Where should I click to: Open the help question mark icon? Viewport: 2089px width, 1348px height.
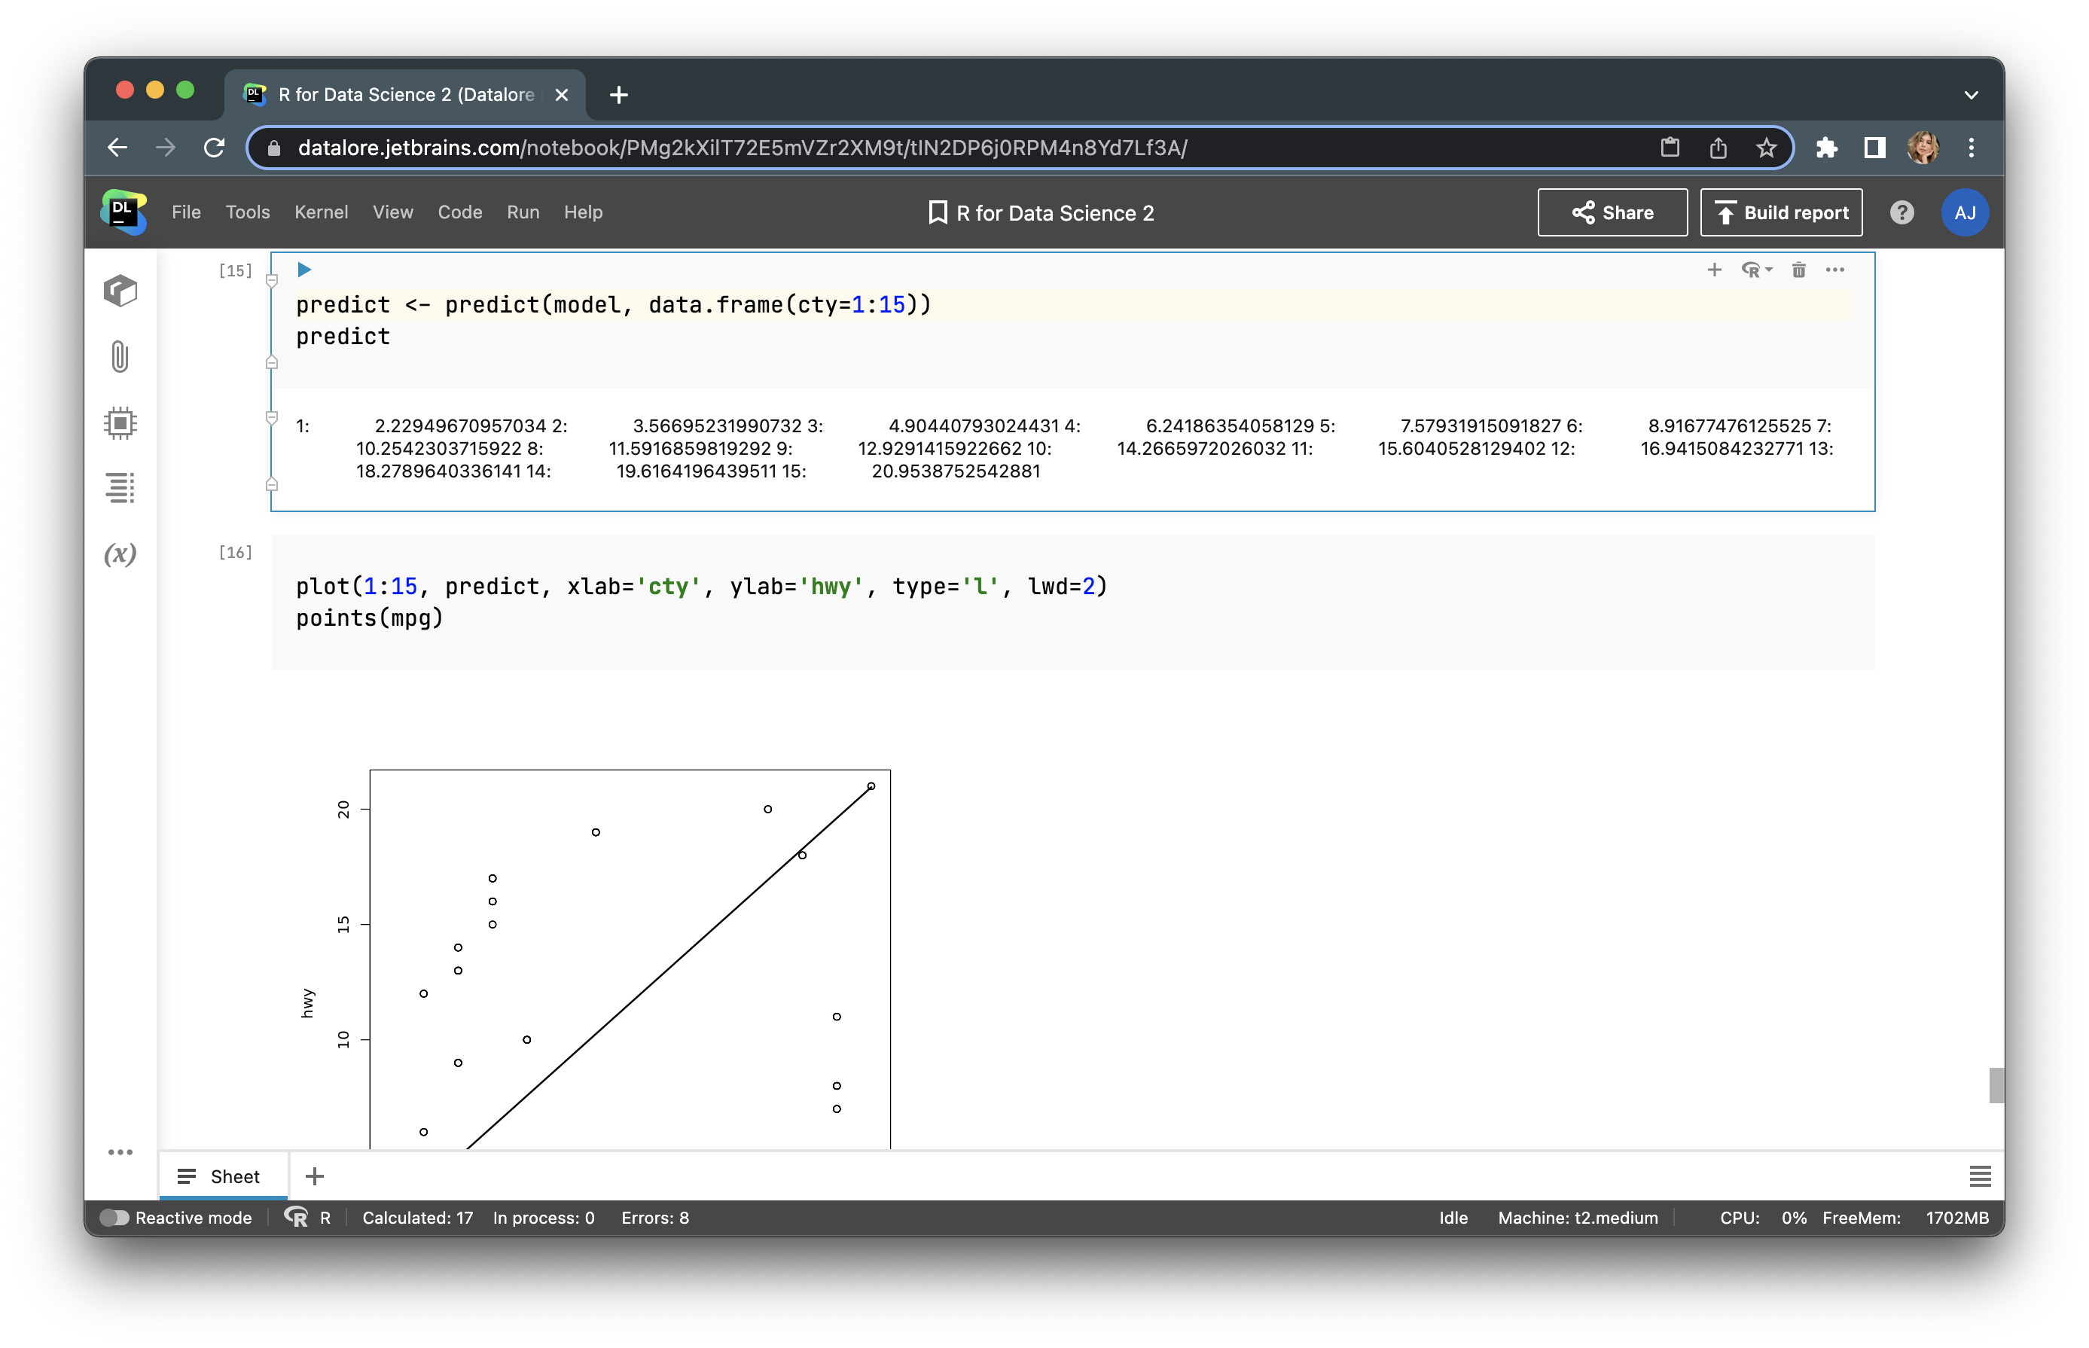point(1901,212)
